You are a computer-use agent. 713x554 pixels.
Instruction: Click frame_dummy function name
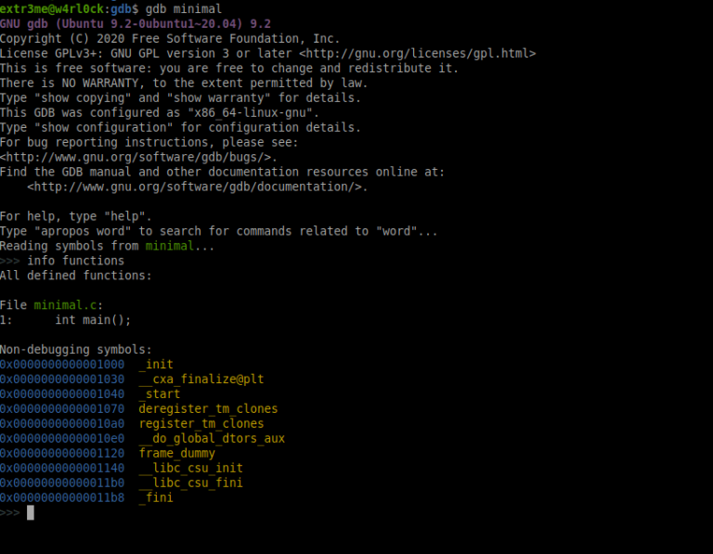(177, 453)
